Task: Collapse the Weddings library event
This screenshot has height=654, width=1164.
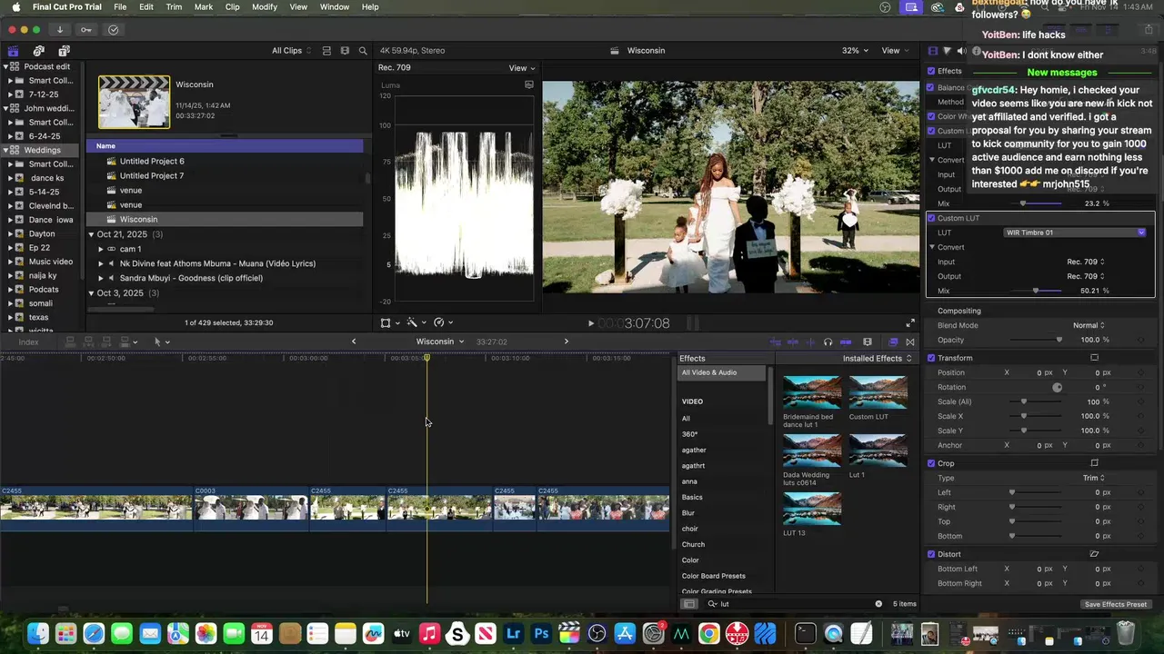Action: tap(6, 150)
